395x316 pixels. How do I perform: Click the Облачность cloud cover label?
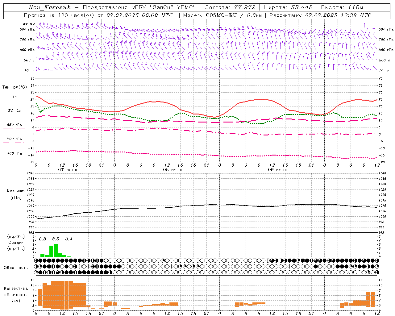click(16, 268)
